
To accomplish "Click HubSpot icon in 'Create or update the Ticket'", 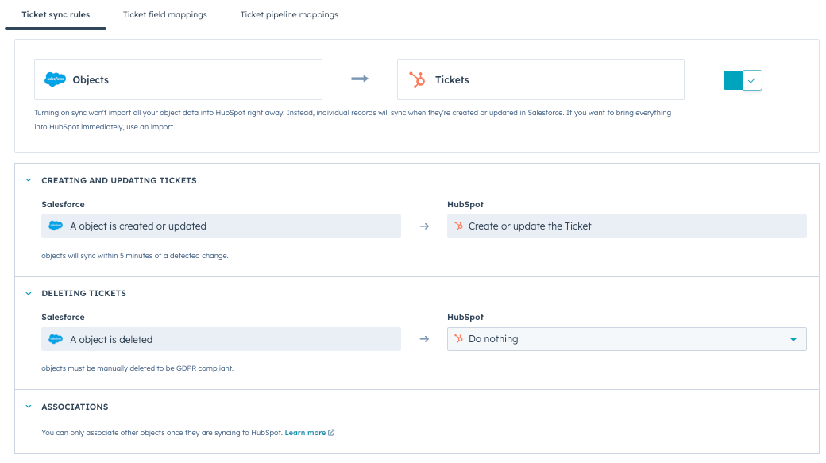I will coord(458,226).
